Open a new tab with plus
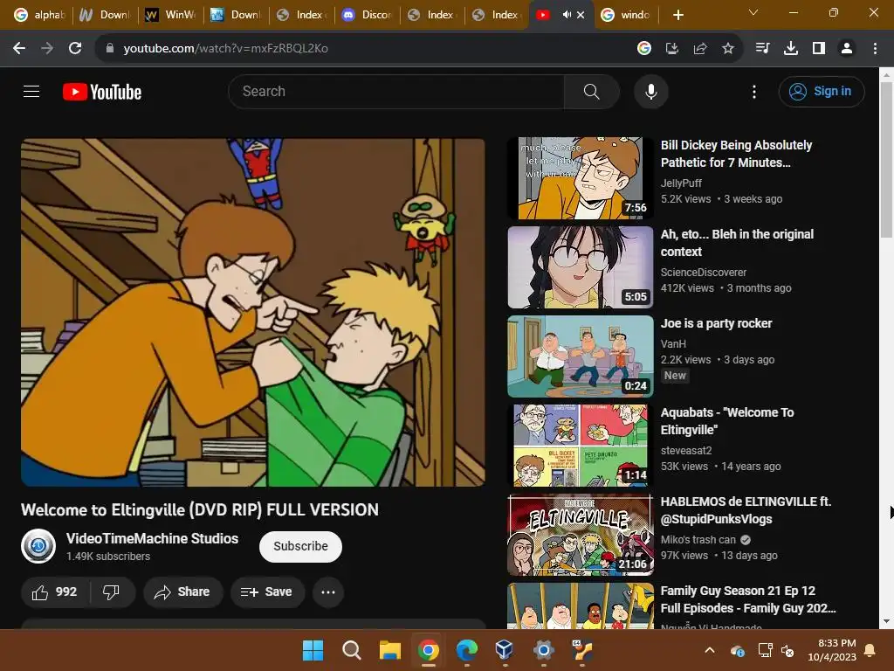The height and width of the screenshot is (671, 894). pos(677,15)
